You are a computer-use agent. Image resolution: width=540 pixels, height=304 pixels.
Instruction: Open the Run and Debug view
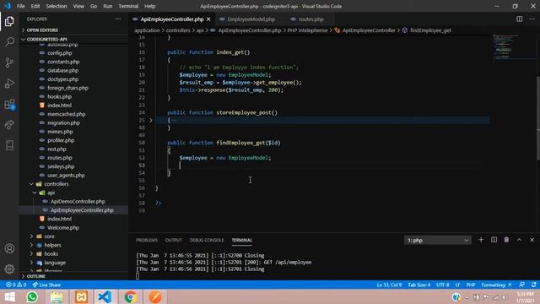point(9,84)
